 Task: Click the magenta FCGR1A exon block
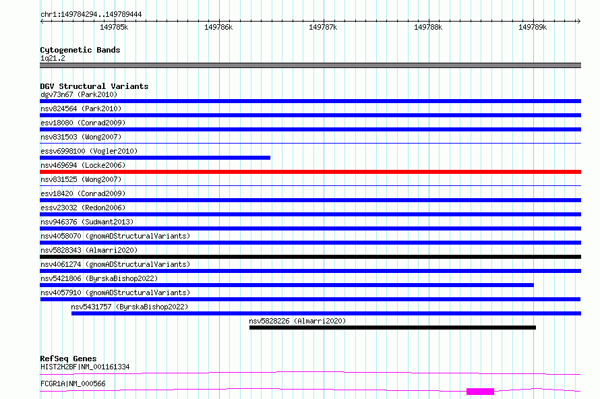(480, 392)
